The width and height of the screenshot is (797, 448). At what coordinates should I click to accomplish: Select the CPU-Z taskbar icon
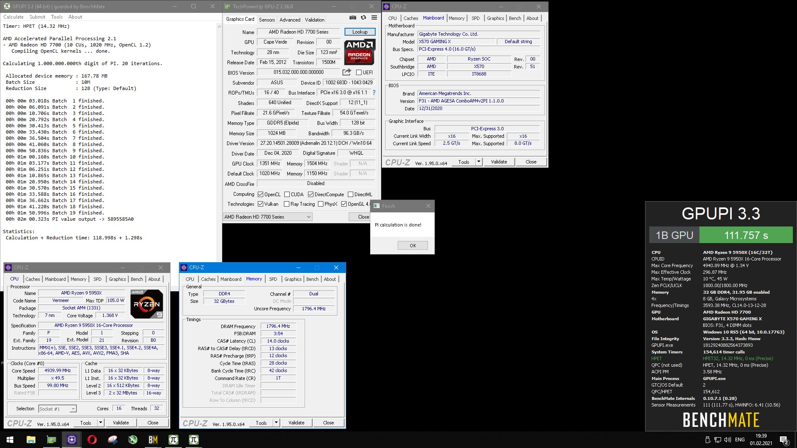pos(72,440)
